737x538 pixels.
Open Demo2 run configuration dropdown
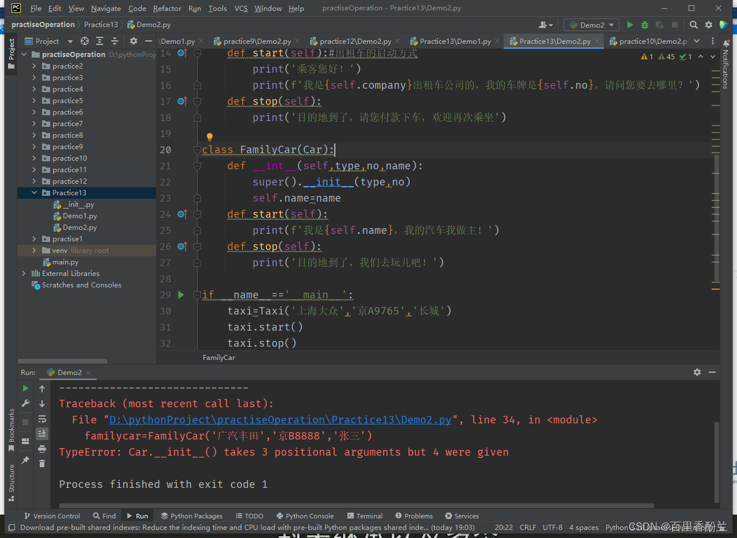[591, 25]
